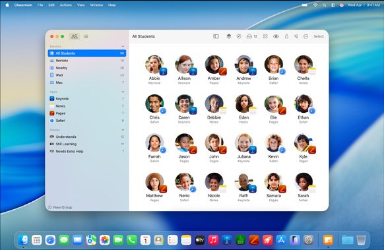Collapse the Apps section chevron

click(x=123, y=92)
